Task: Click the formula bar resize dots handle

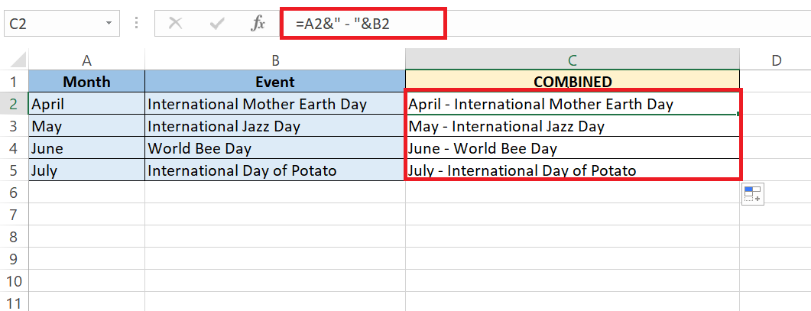Action: pos(137,23)
